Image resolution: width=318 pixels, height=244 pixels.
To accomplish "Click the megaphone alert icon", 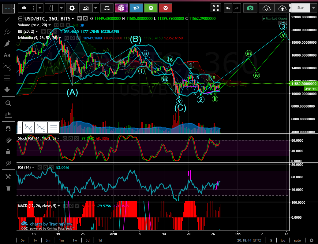I will point(136,8).
